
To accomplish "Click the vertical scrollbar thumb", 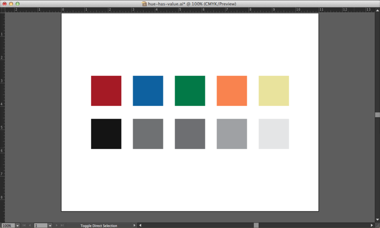I will click(x=377, y=115).
